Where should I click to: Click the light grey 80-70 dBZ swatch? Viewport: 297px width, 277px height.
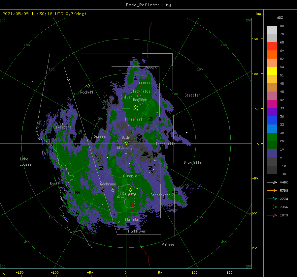272,30
